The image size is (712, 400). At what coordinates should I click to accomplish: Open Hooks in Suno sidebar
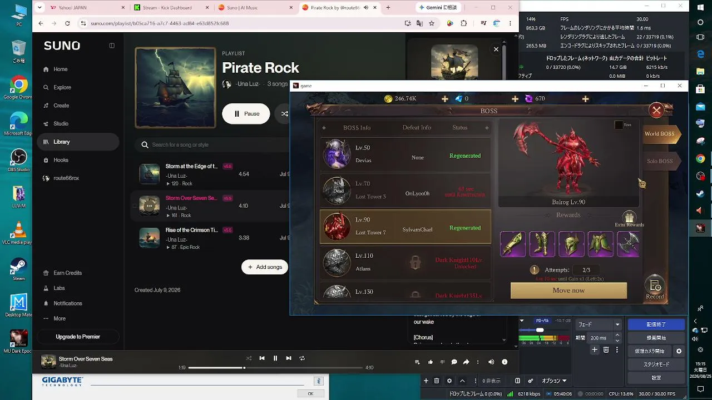pyautogui.click(x=78, y=160)
